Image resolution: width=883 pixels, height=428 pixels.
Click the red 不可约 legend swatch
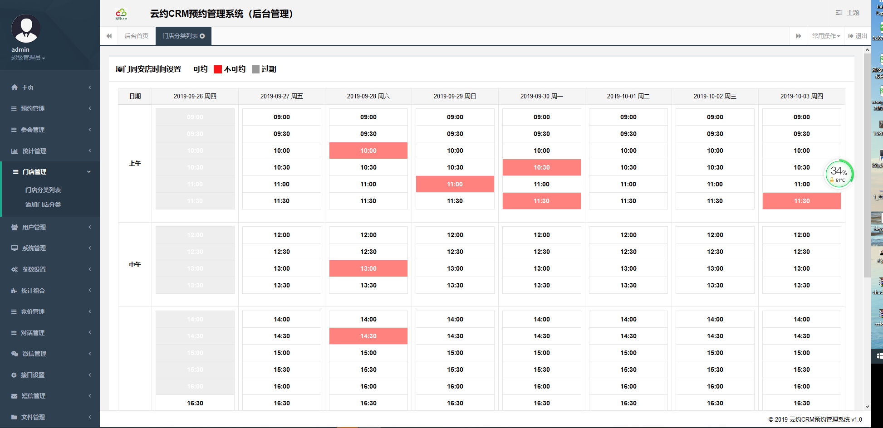click(218, 69)
